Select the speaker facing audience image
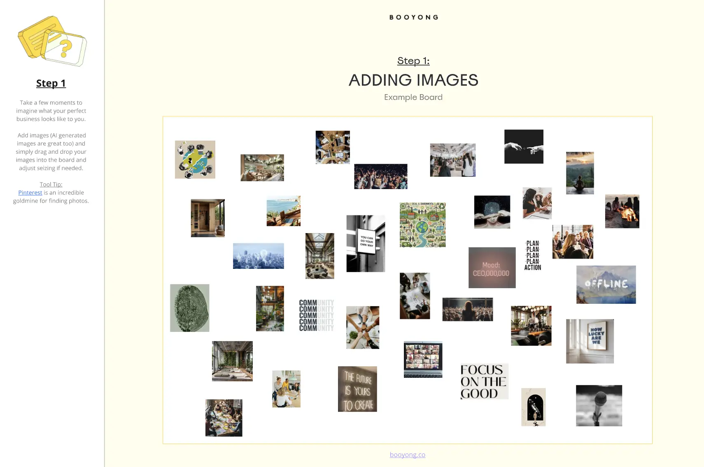Screen dimensions: 704x467 coord(467,309)
